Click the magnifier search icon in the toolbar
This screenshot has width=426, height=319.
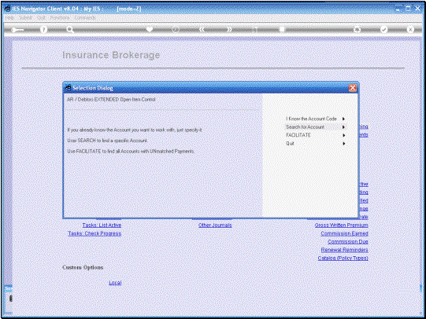(x=70, y=29)
